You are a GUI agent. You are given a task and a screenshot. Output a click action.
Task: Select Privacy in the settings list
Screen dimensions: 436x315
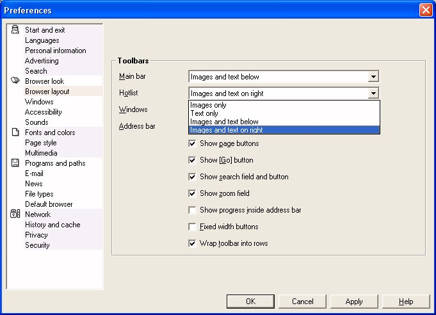tap(36, 235)
